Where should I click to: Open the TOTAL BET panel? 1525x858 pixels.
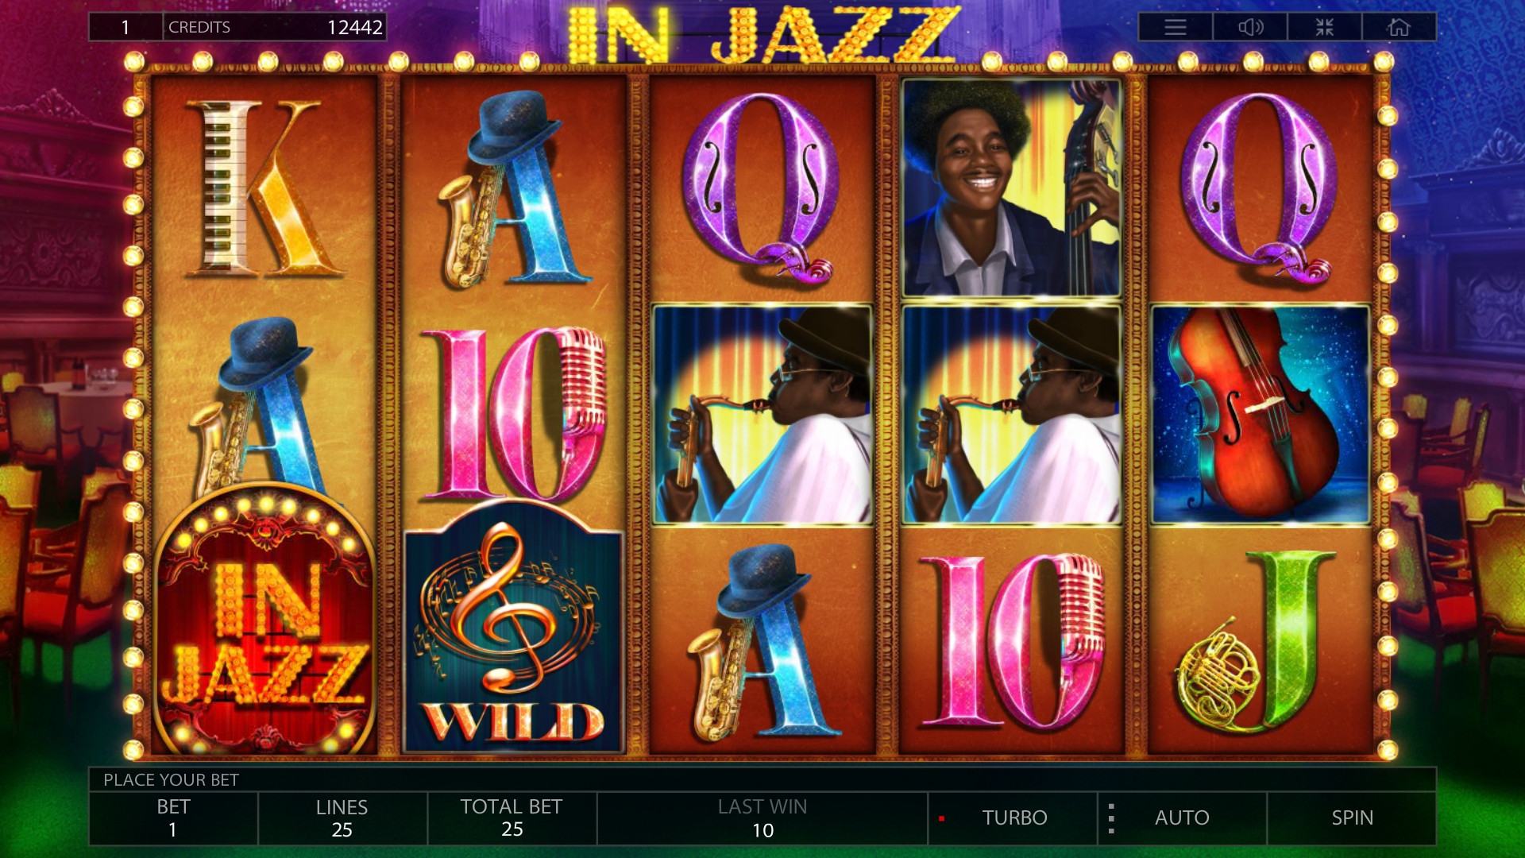pyautogui.click(x=512, y=817)
